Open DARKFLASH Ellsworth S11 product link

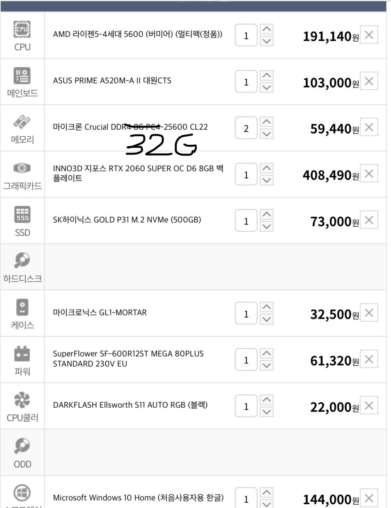coord(130,405)
